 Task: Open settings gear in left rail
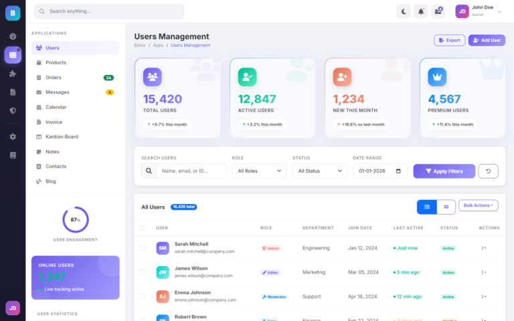(13, 136)
